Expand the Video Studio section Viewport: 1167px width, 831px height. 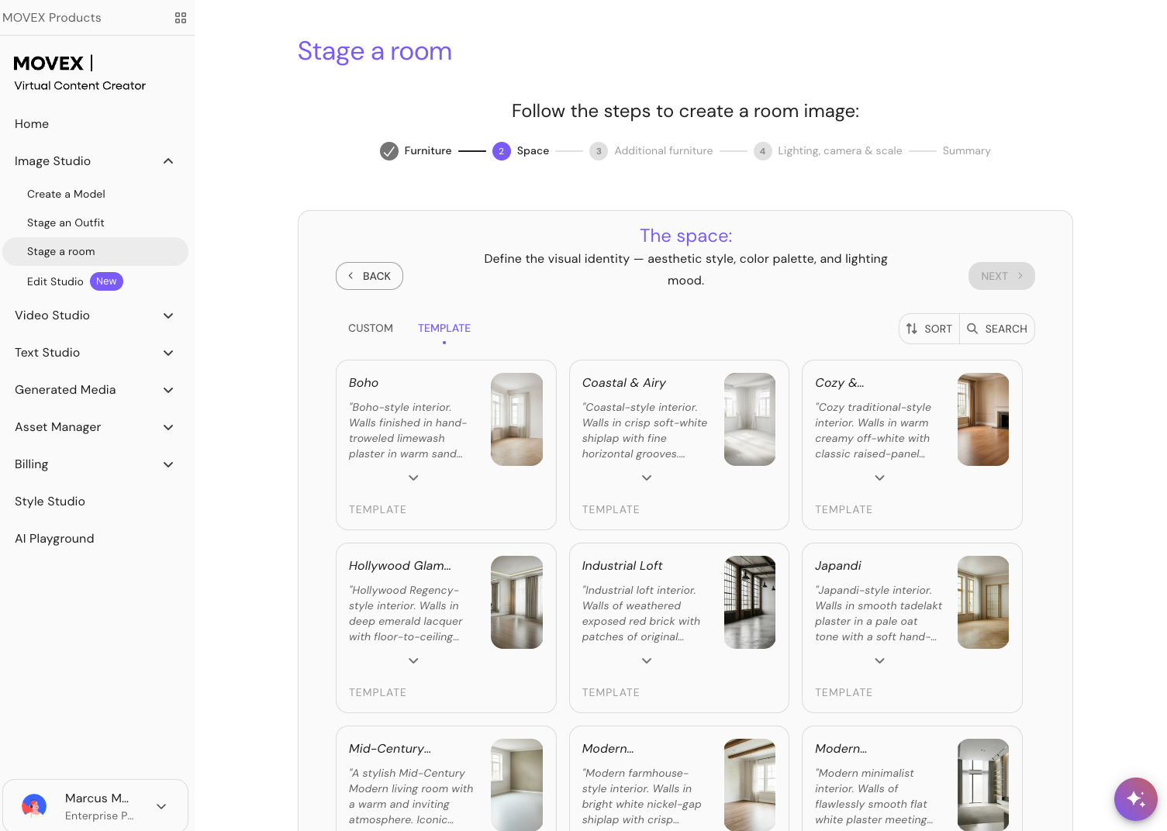pyautogui.click(x=168, y=316)
